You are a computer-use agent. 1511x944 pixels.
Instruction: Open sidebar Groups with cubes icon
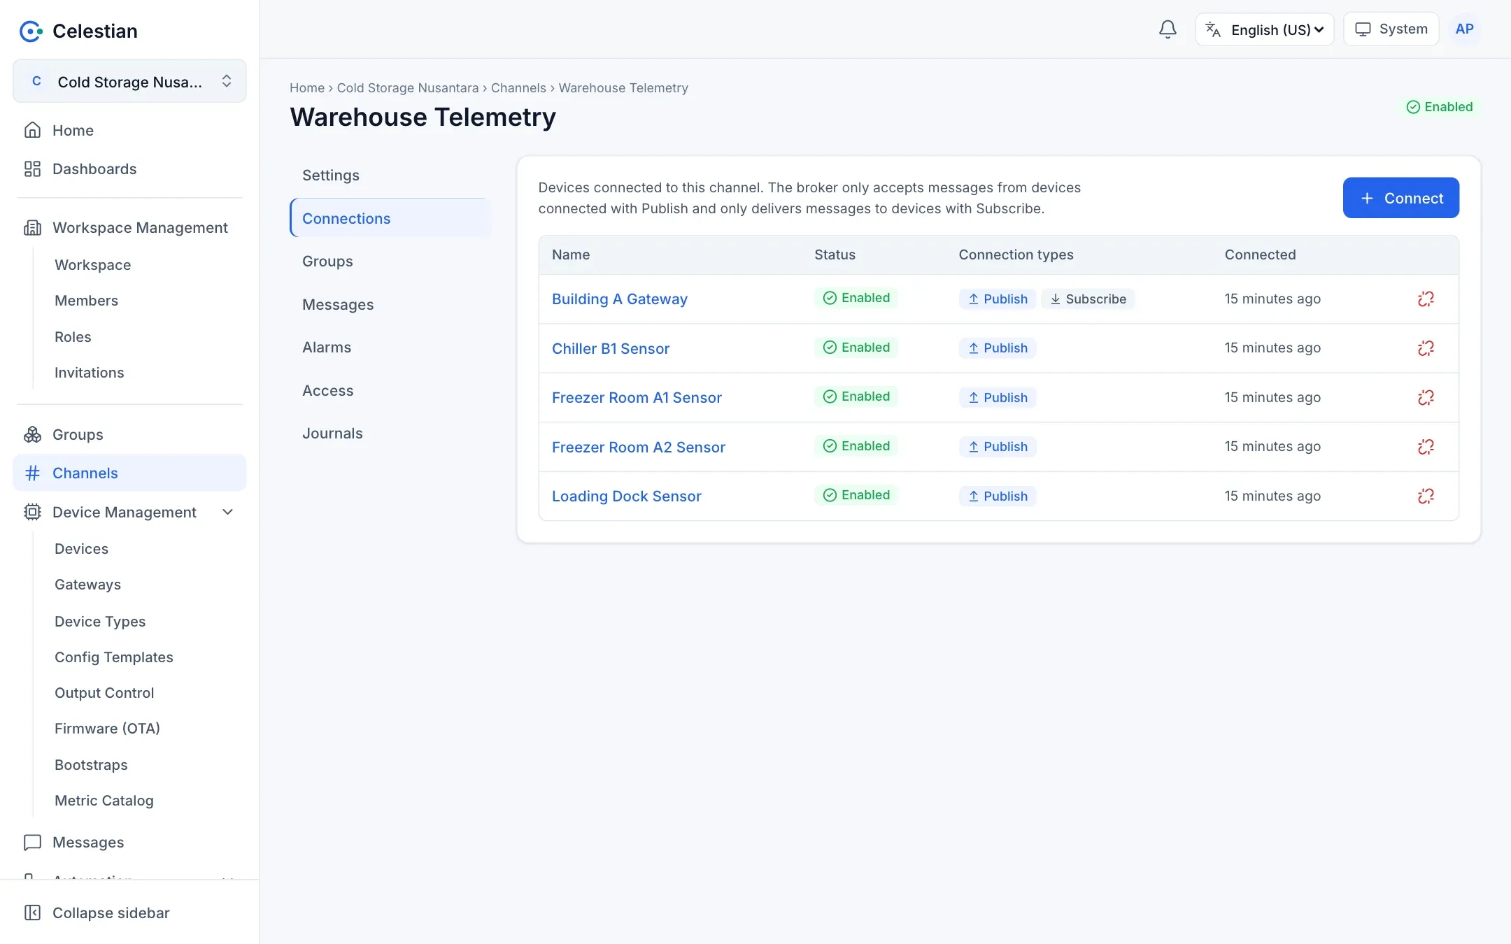coord(129,435)
